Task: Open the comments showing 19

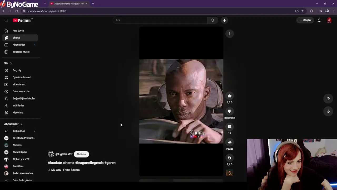Action: (230, 127)
